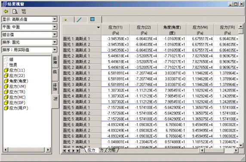Jump to last sheet tab navigation arrow
Screen dimensions: 246x162
78,150
